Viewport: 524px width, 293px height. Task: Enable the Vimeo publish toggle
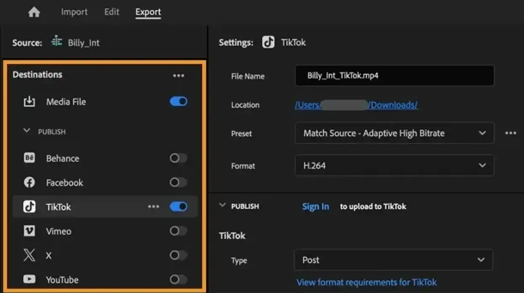click(178, 231)
